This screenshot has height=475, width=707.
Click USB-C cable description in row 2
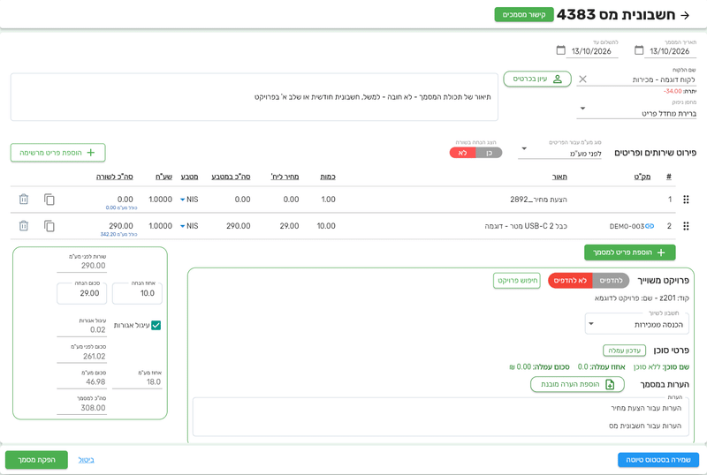pyautogui.click(x=526, y=226)
